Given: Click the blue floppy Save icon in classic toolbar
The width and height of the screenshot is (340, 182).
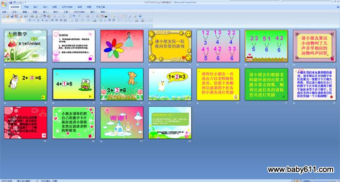Looking at the screenshot, I should (x=12, y=16).
